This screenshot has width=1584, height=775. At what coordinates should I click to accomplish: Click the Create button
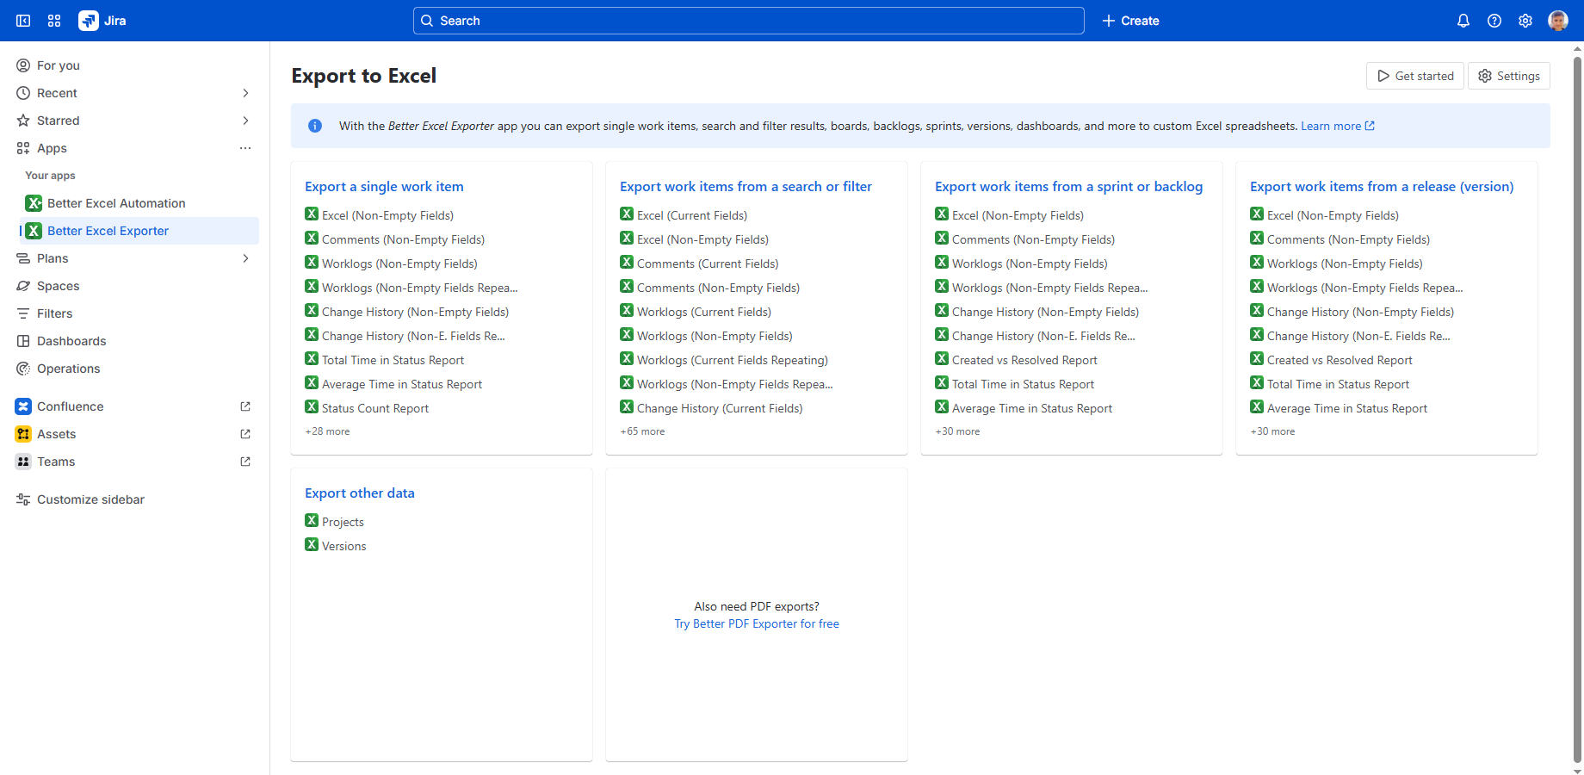[1130, 21]
